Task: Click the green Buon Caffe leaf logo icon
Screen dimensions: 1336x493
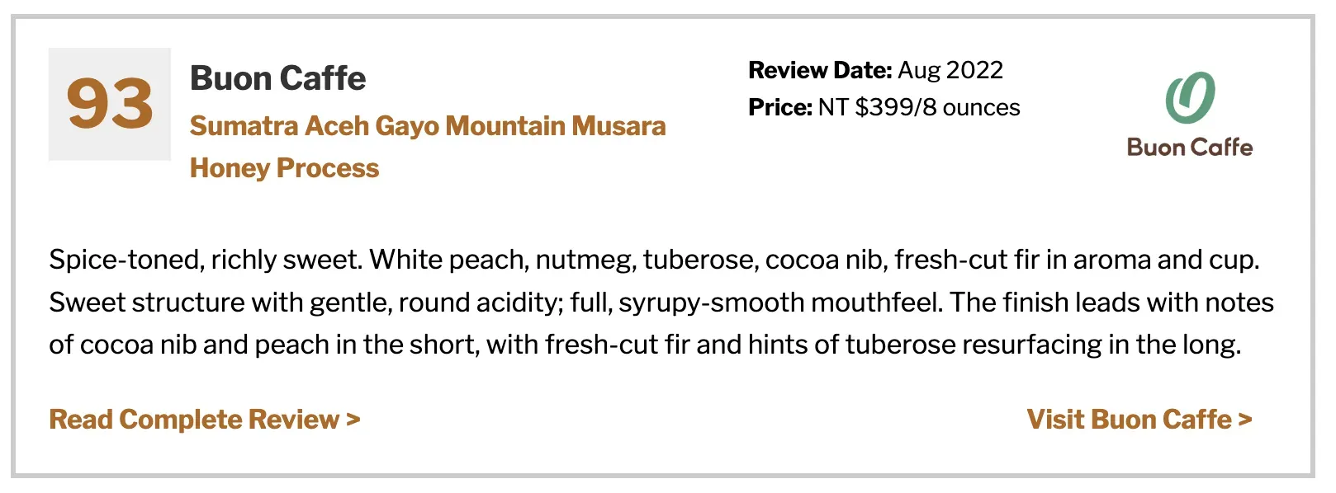Action: pyautogui.click(x=1190, y=97)
